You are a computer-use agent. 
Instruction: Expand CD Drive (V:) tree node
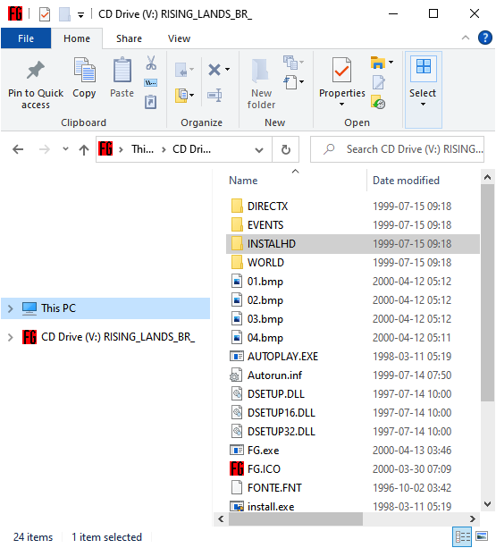pyautogui.click(x=11, y=337)
